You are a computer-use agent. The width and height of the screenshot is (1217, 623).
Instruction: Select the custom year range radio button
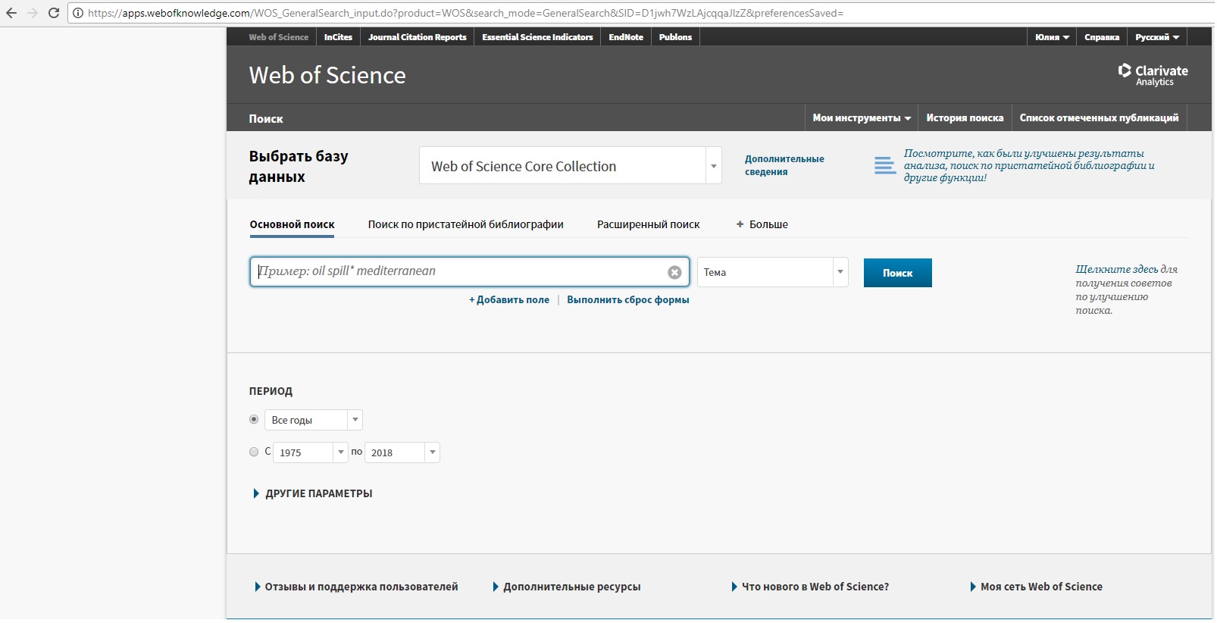[254, 452]
